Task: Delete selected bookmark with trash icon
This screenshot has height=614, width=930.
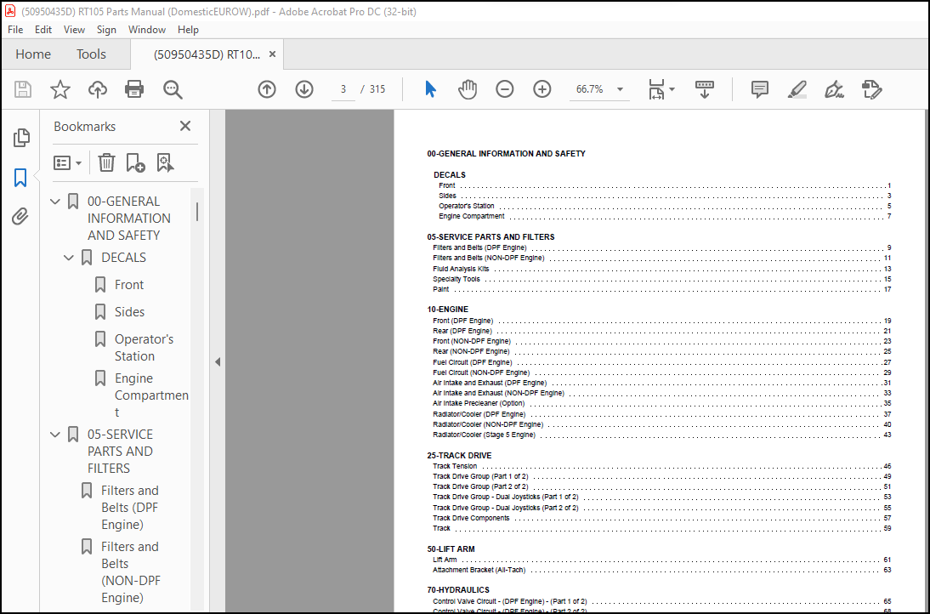Action: click(x=106, y=162)
